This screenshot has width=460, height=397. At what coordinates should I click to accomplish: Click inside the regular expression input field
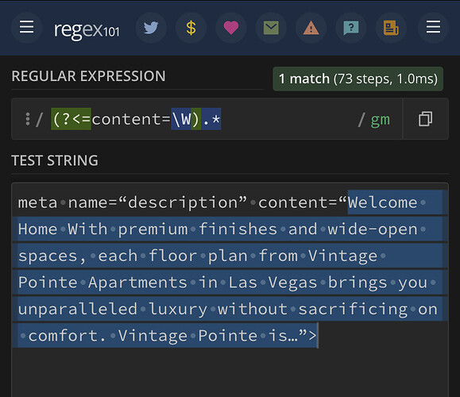207,119
